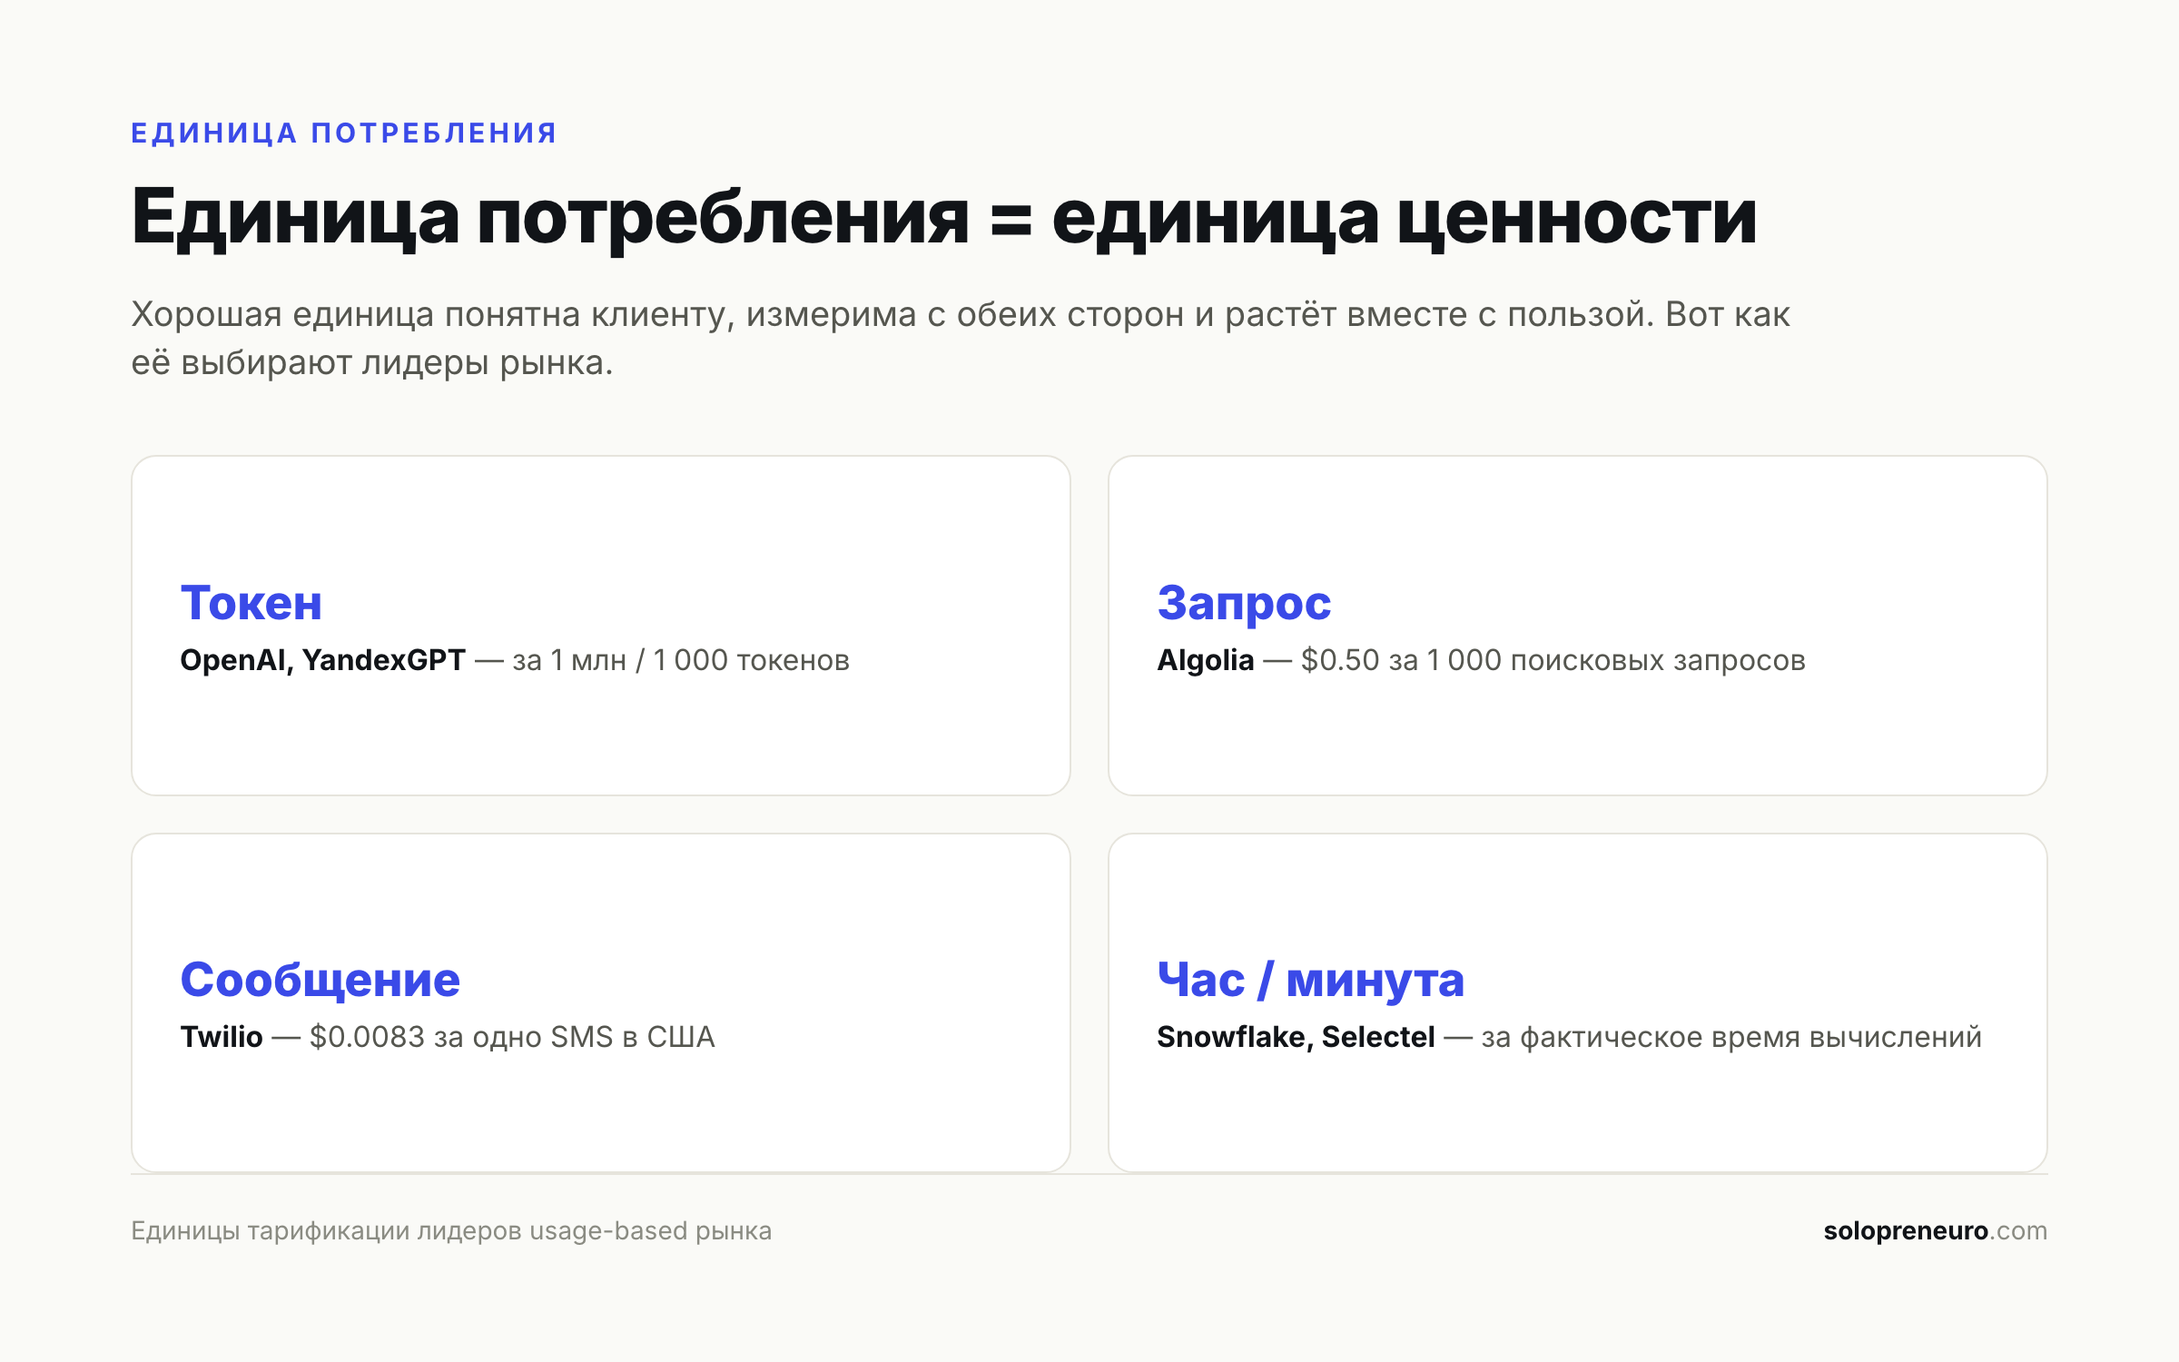Click '$0.0083 за одно SMS в США' text

[512, 1037]
